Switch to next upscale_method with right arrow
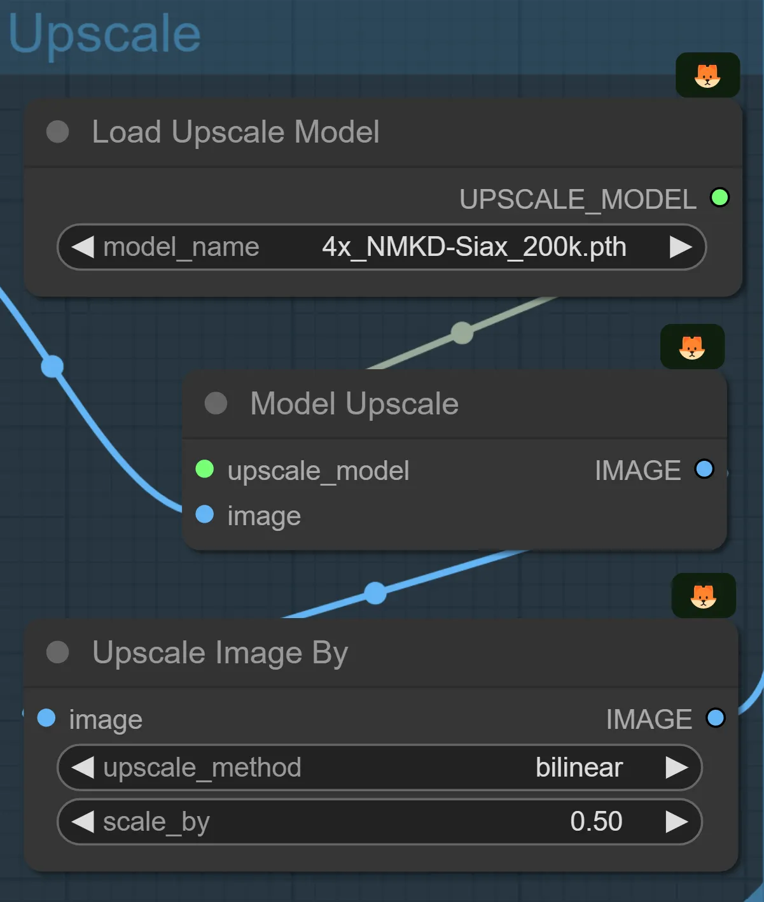764x902 pixels. click(x=676, y=768)
